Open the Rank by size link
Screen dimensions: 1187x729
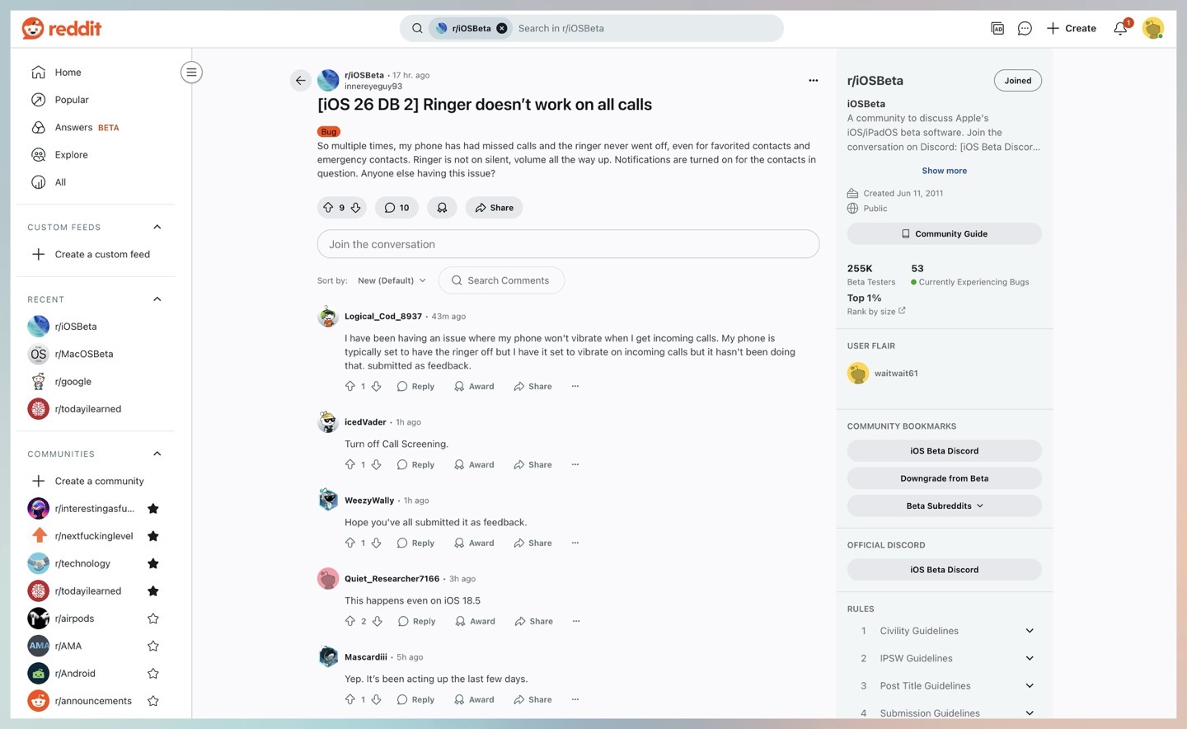[x=876, y=312]
